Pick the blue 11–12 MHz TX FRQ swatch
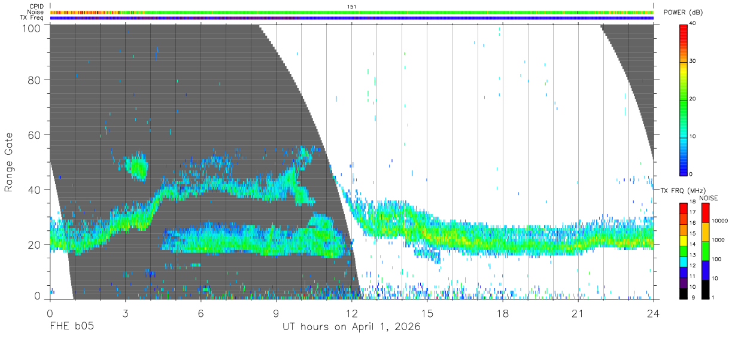This screenshot has height=339, width=735. (x=684, y=273)
